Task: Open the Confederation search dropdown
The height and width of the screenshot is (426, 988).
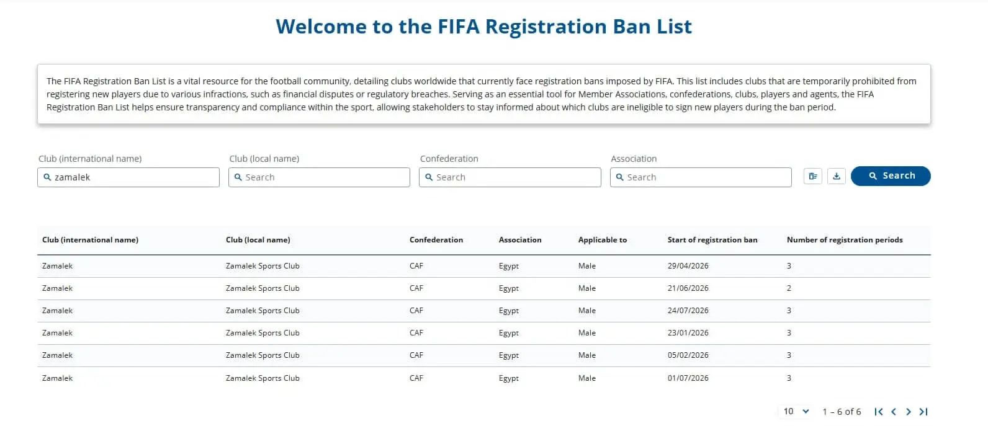Action: pos(510,177)
